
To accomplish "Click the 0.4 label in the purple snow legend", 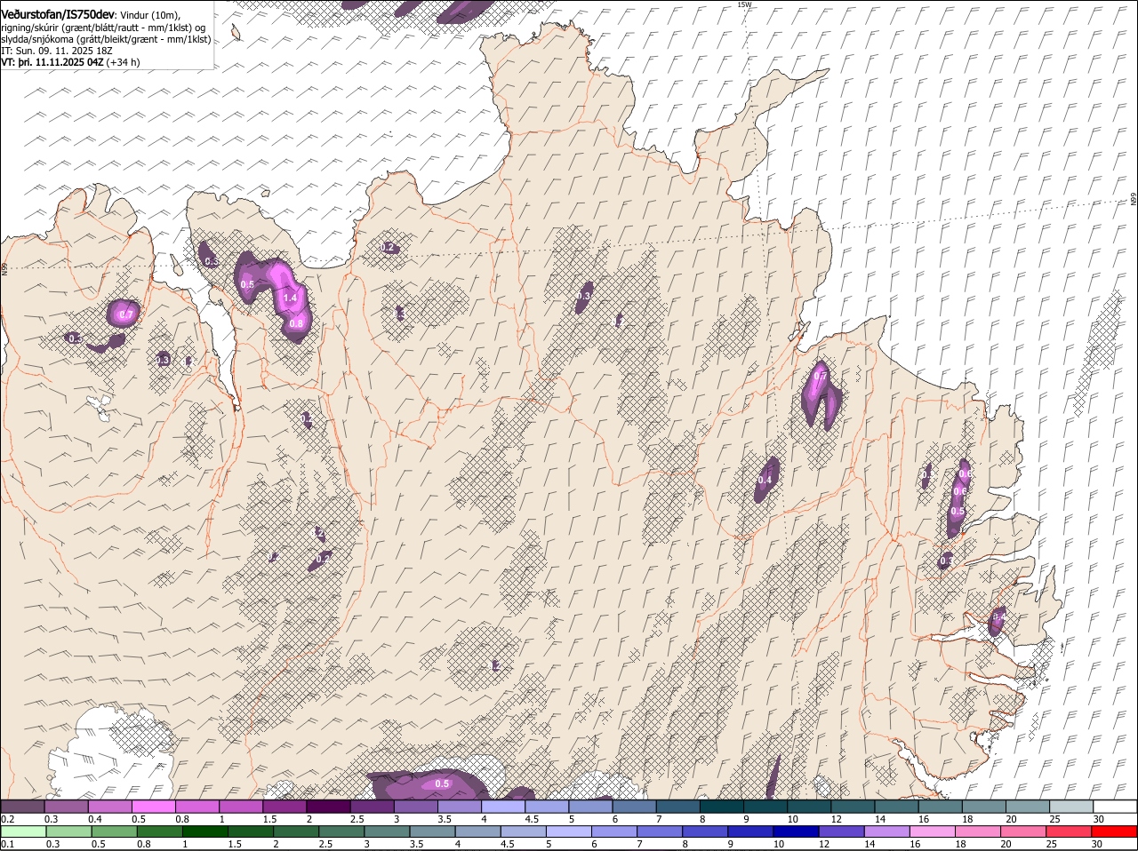I will coord(95,819).
